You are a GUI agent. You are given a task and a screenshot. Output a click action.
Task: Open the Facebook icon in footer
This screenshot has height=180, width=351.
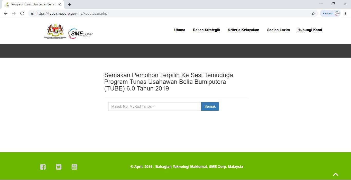[x=43, y=167]
